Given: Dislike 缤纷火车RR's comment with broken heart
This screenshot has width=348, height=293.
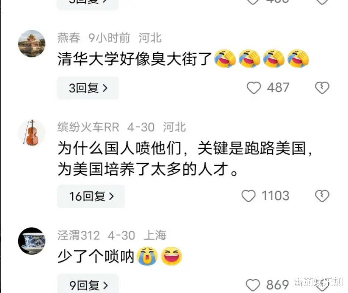Looking at the screenshot, I should (x=322, y=196).
